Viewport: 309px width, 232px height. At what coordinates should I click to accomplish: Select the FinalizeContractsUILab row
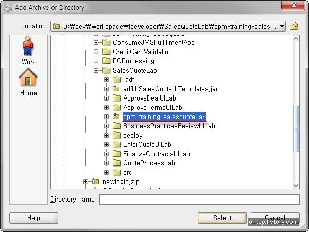[x=157, y=154]
